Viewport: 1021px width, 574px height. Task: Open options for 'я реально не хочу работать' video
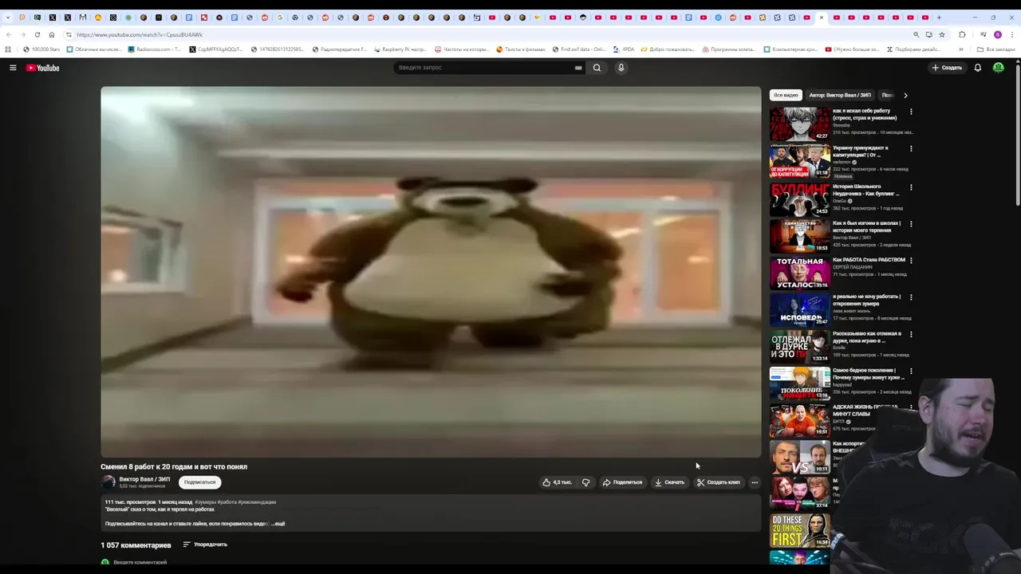click(911, 297)
